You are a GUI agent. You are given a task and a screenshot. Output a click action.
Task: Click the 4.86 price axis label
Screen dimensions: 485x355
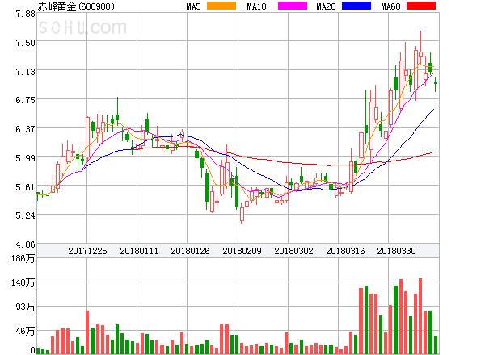point(25,244)
